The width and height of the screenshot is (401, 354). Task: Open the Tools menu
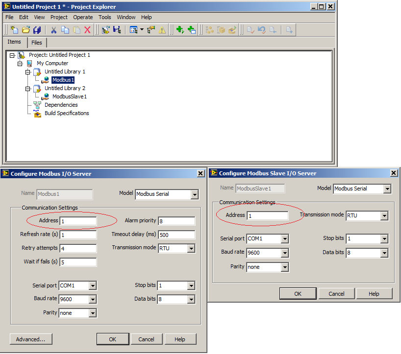coord(105,17)
